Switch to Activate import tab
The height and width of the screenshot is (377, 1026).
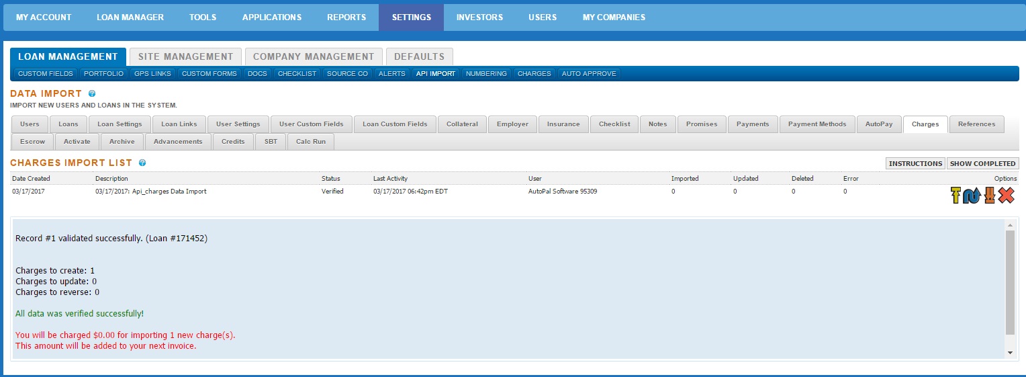click(x=77, y=142)
